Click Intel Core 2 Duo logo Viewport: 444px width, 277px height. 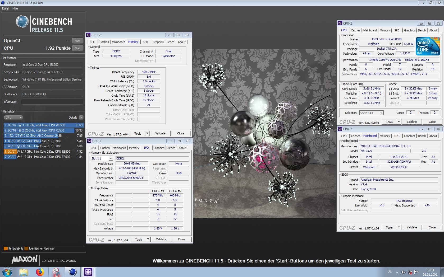[x=428, y=46]
